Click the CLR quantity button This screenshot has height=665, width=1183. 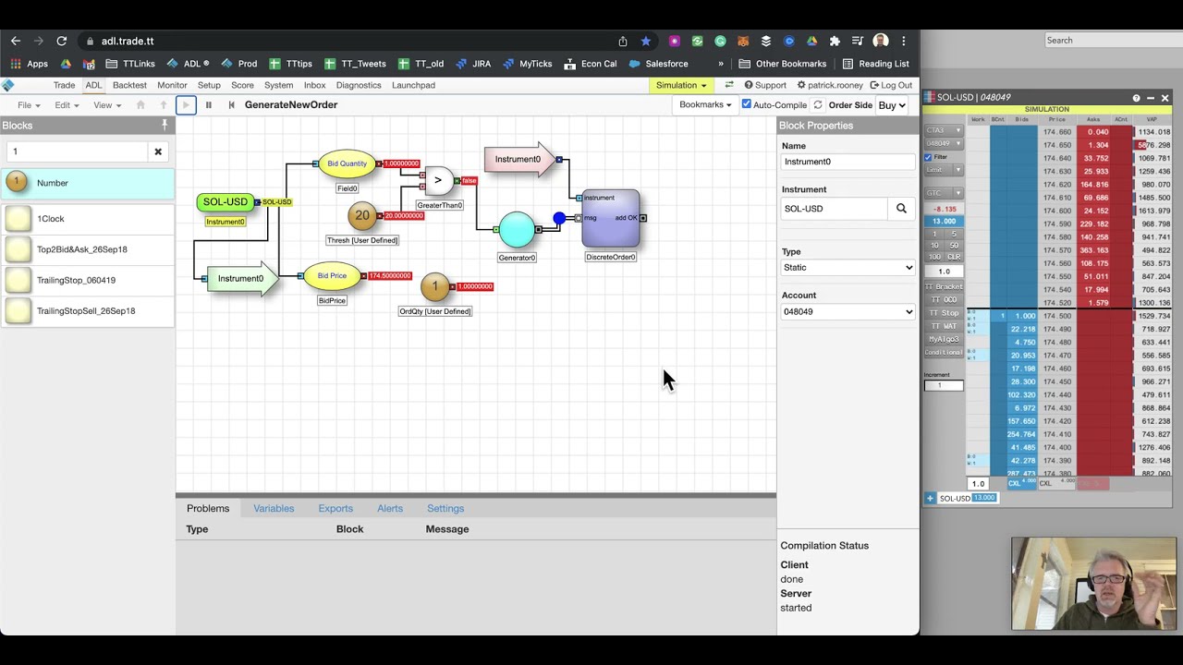pos(954,257)
